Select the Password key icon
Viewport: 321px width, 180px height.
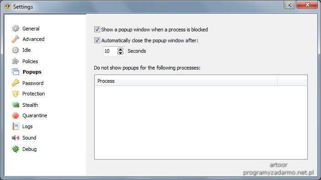15,83
